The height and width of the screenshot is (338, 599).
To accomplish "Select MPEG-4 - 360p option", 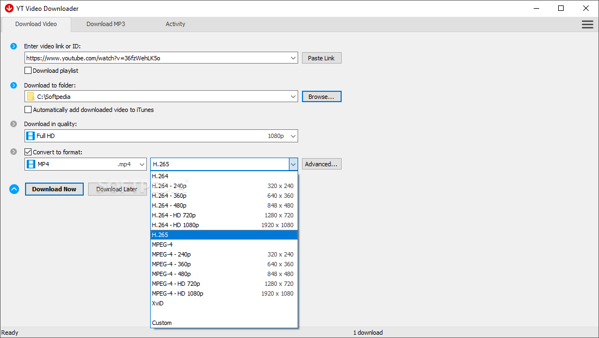I will click(x=224, y=264).
